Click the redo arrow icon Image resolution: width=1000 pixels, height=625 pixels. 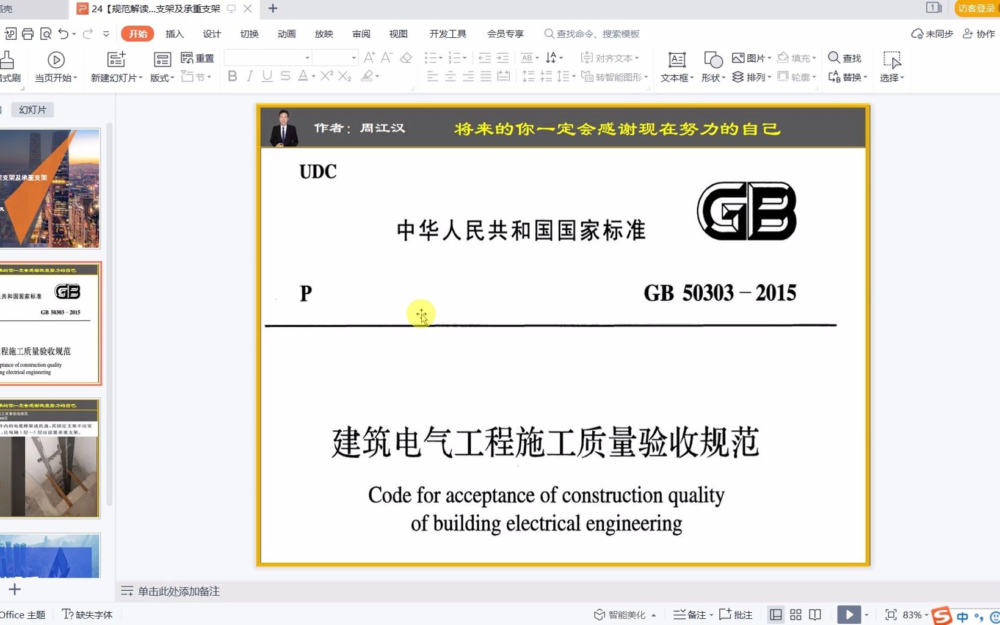click(88, 34)
